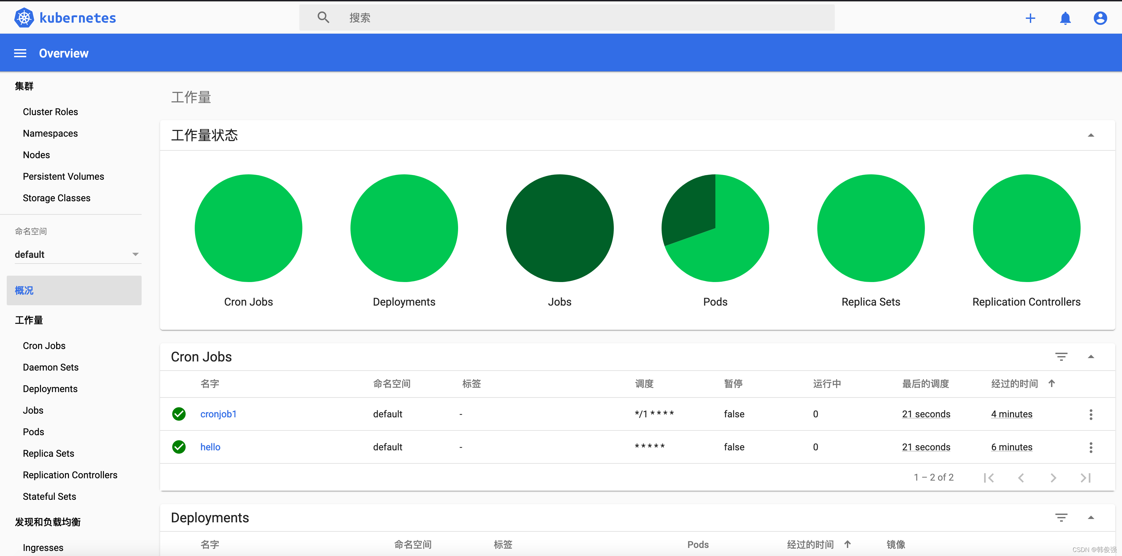Select Nodes in sidebar

pyautogui.click(x=36, y=155)
